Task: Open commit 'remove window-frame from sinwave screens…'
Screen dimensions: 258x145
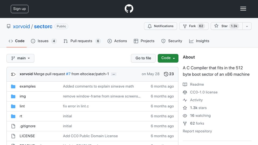Action: [x=102, y=96]
